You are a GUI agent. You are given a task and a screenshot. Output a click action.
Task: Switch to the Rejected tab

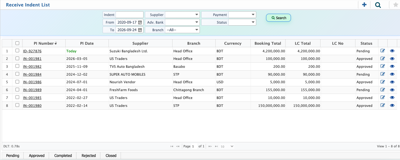tap(89, 156)
